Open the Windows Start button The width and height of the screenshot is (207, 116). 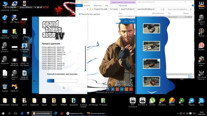pyautogui.click(x=3, y=113)
